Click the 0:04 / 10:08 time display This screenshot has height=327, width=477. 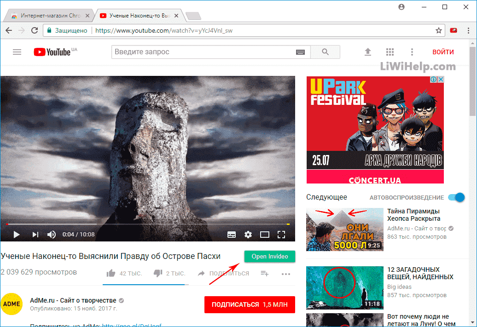coord(78,234)
